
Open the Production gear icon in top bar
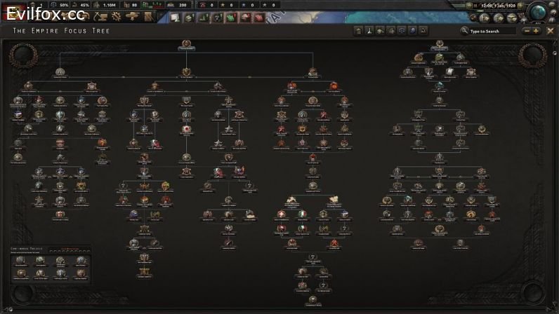[117, 16]
